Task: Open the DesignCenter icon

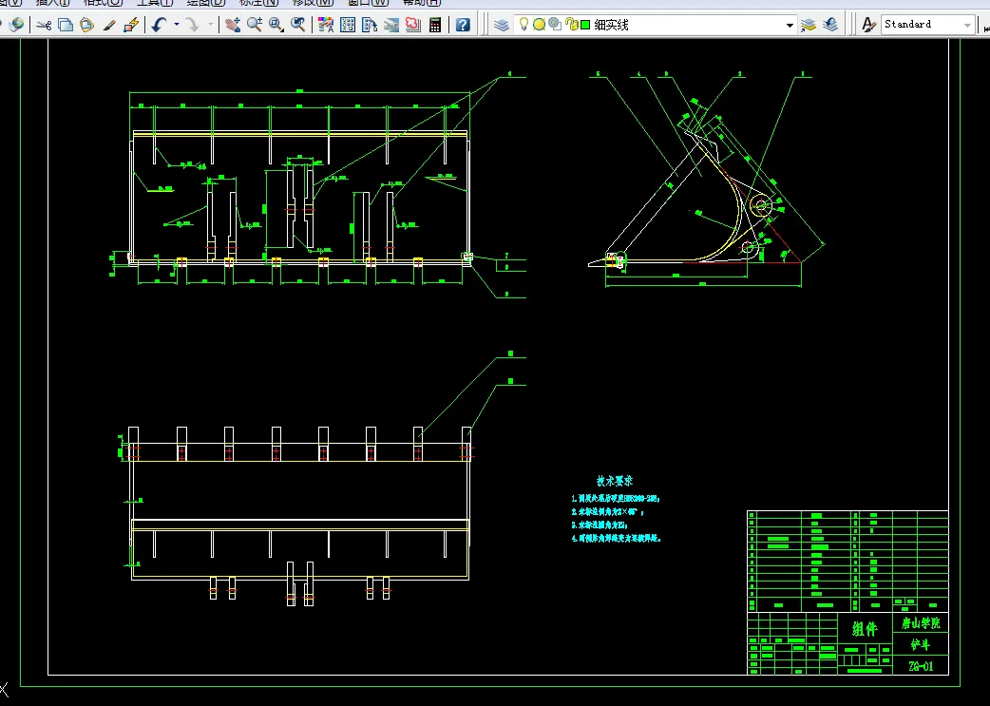Action: pos(347,25)
